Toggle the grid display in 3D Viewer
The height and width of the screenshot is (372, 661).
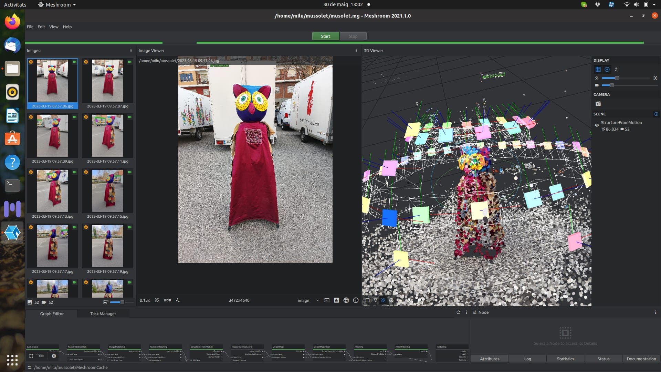pyautogui.click(x=598, y=70)
